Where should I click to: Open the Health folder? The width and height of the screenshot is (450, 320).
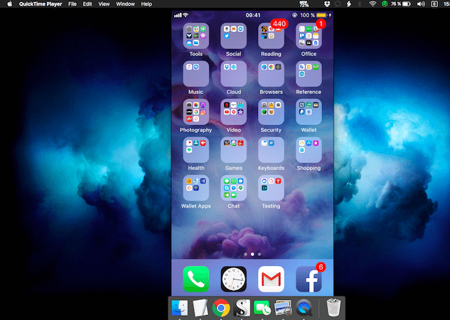195,150
